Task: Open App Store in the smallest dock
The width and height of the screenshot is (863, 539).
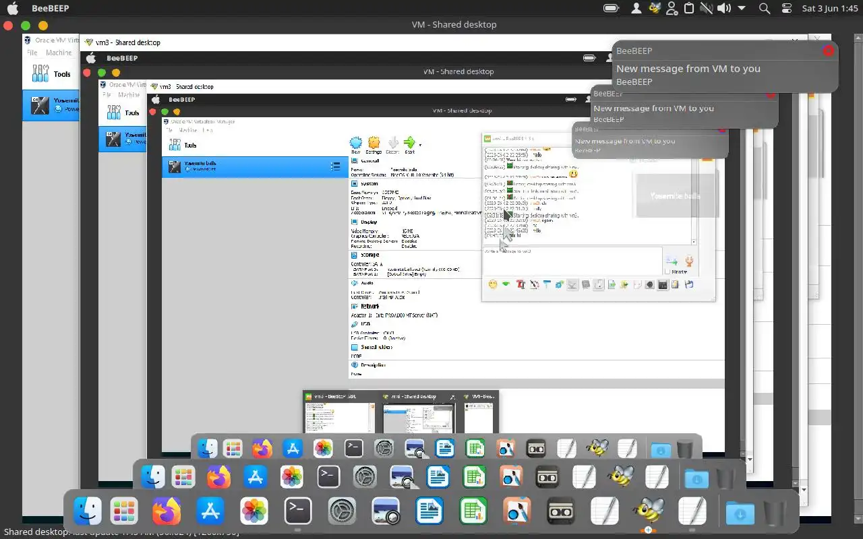Action: (293, 448)
